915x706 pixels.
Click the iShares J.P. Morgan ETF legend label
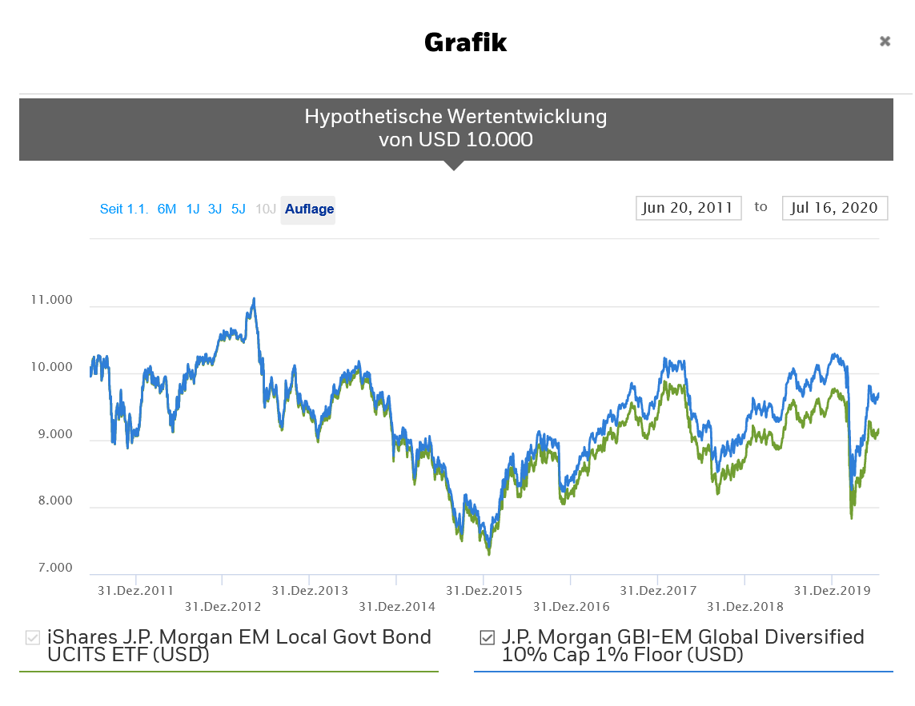[239, 646]
